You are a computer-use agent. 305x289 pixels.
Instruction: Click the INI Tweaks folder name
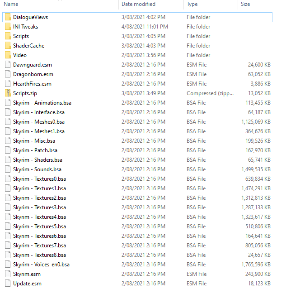coord(25,27)
